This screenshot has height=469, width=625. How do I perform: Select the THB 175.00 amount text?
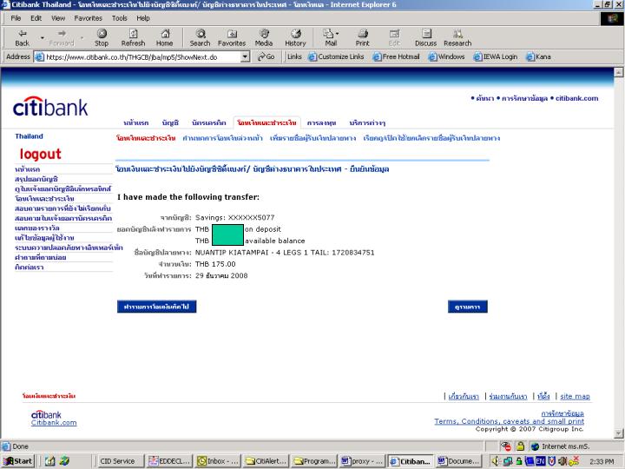pyautogui.click(x=215, y=264)
